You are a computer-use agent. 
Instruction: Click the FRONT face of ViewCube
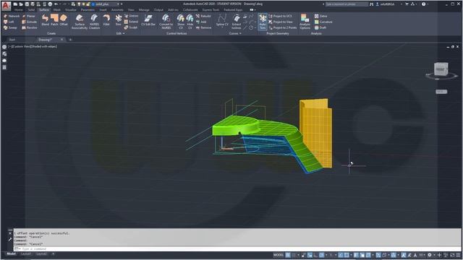[x=440, y=69]
